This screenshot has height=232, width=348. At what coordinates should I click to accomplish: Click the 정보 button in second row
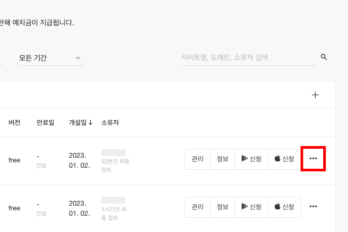coord(223,207)
